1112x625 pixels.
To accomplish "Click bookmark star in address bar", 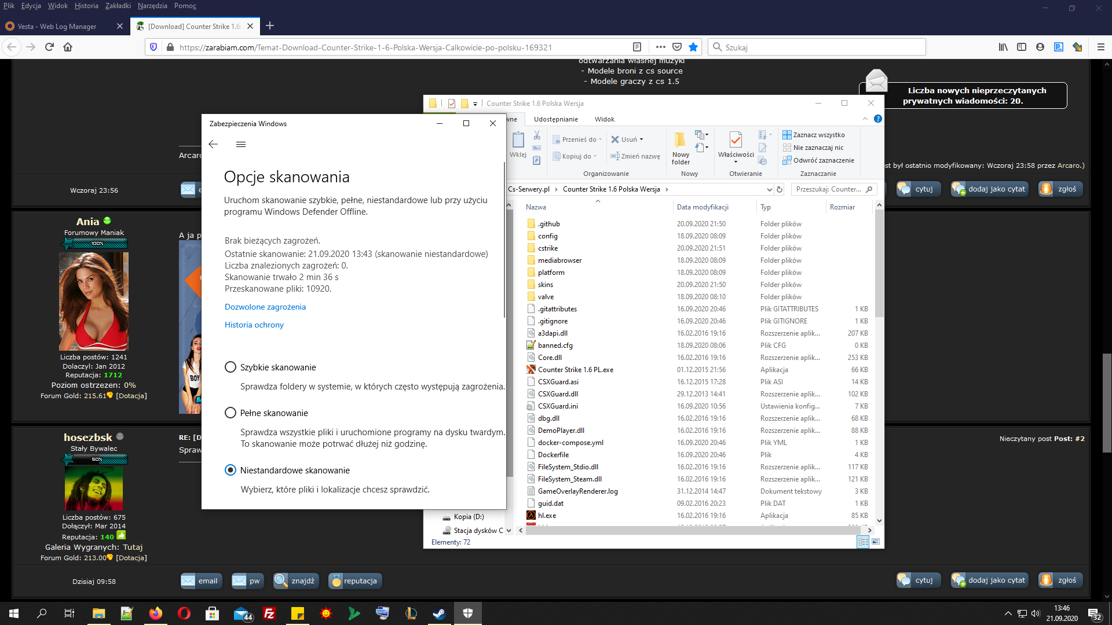I will [693, 47].
